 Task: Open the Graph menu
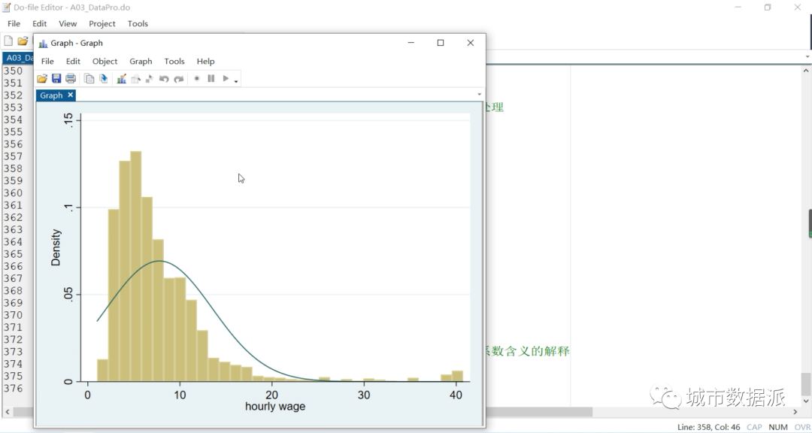141,61
